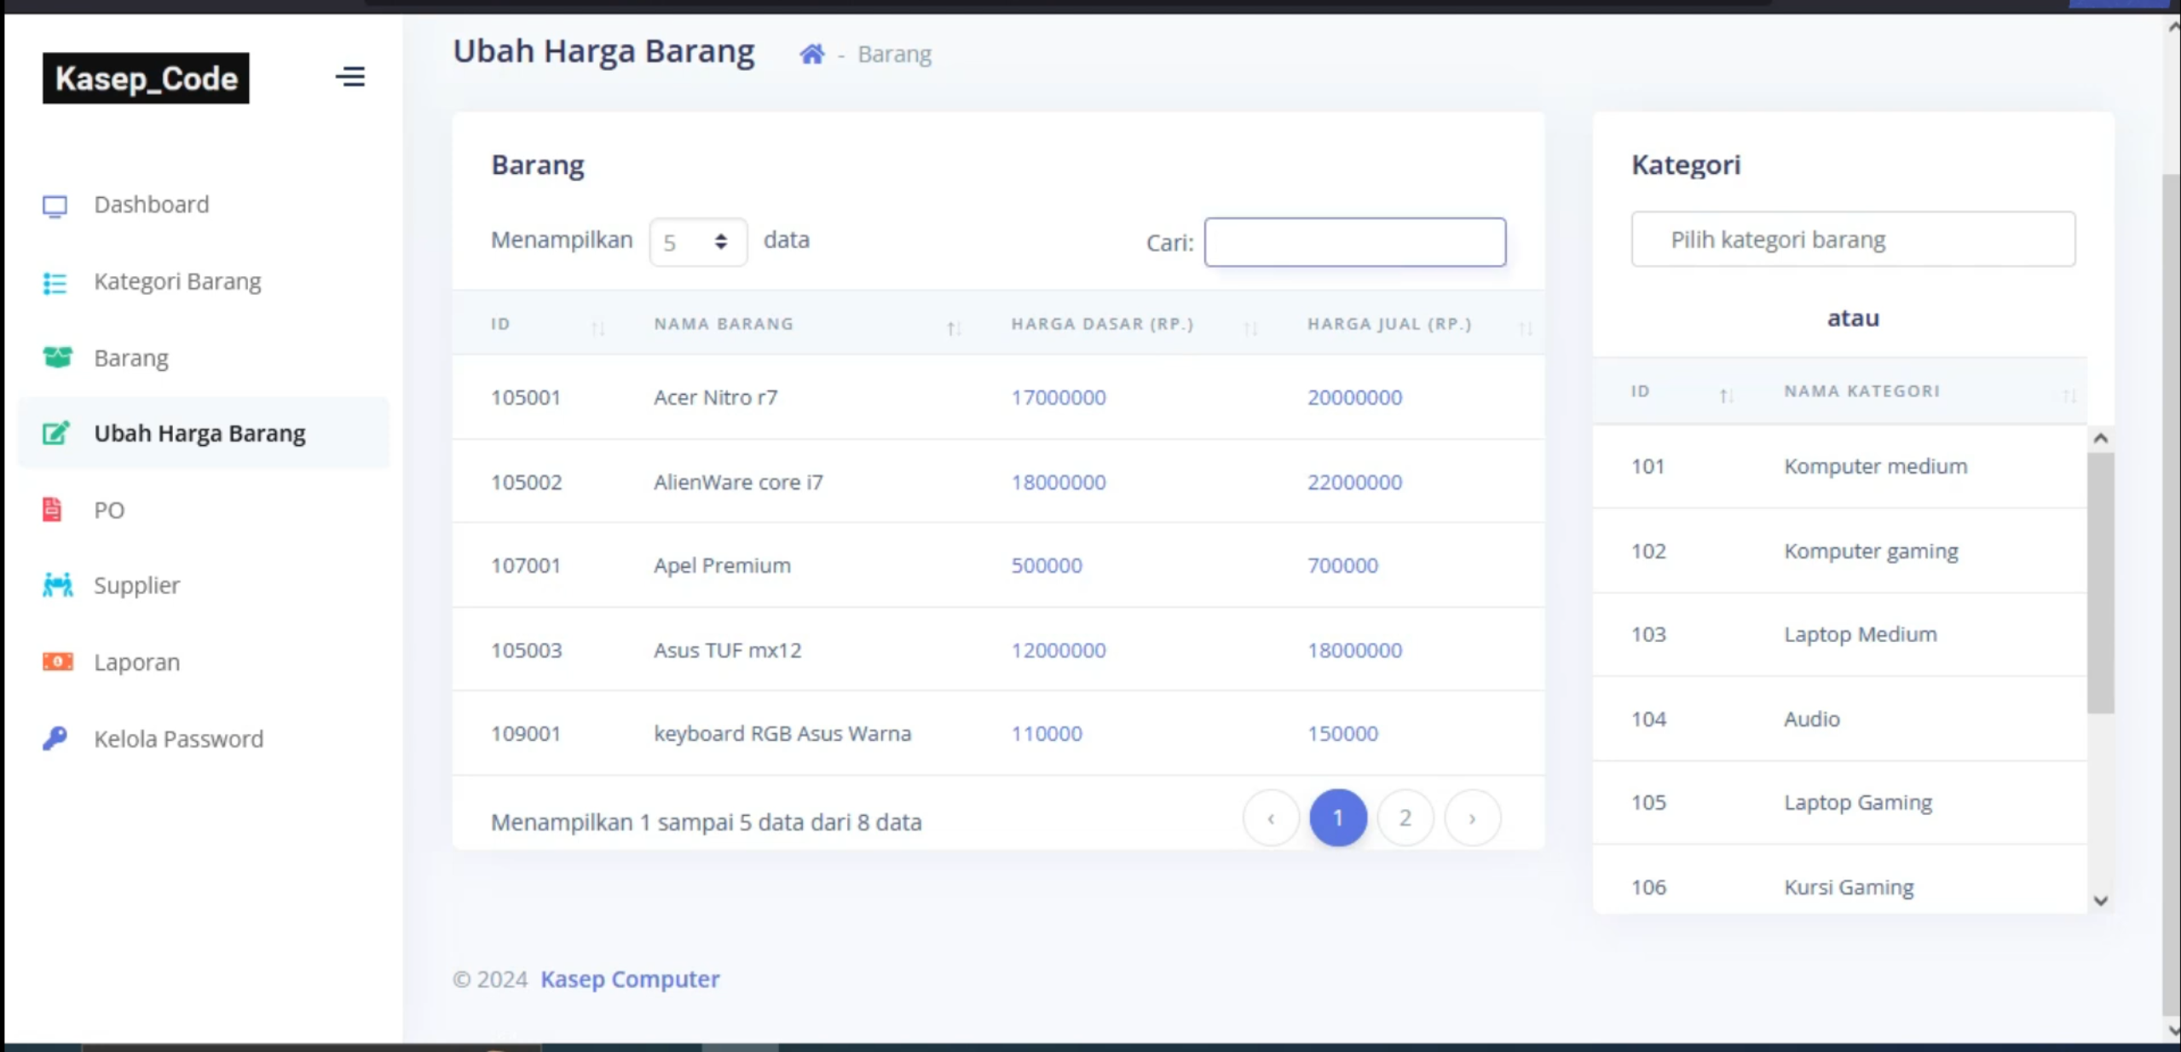The width and height of the screenshot is (2181, 1052).
Task: Click the Kategori Barang list icon
Action: (55, 282)
